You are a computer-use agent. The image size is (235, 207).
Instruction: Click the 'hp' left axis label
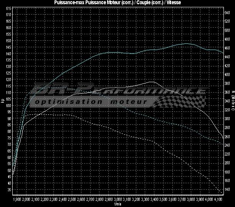(x=3, y=101)
